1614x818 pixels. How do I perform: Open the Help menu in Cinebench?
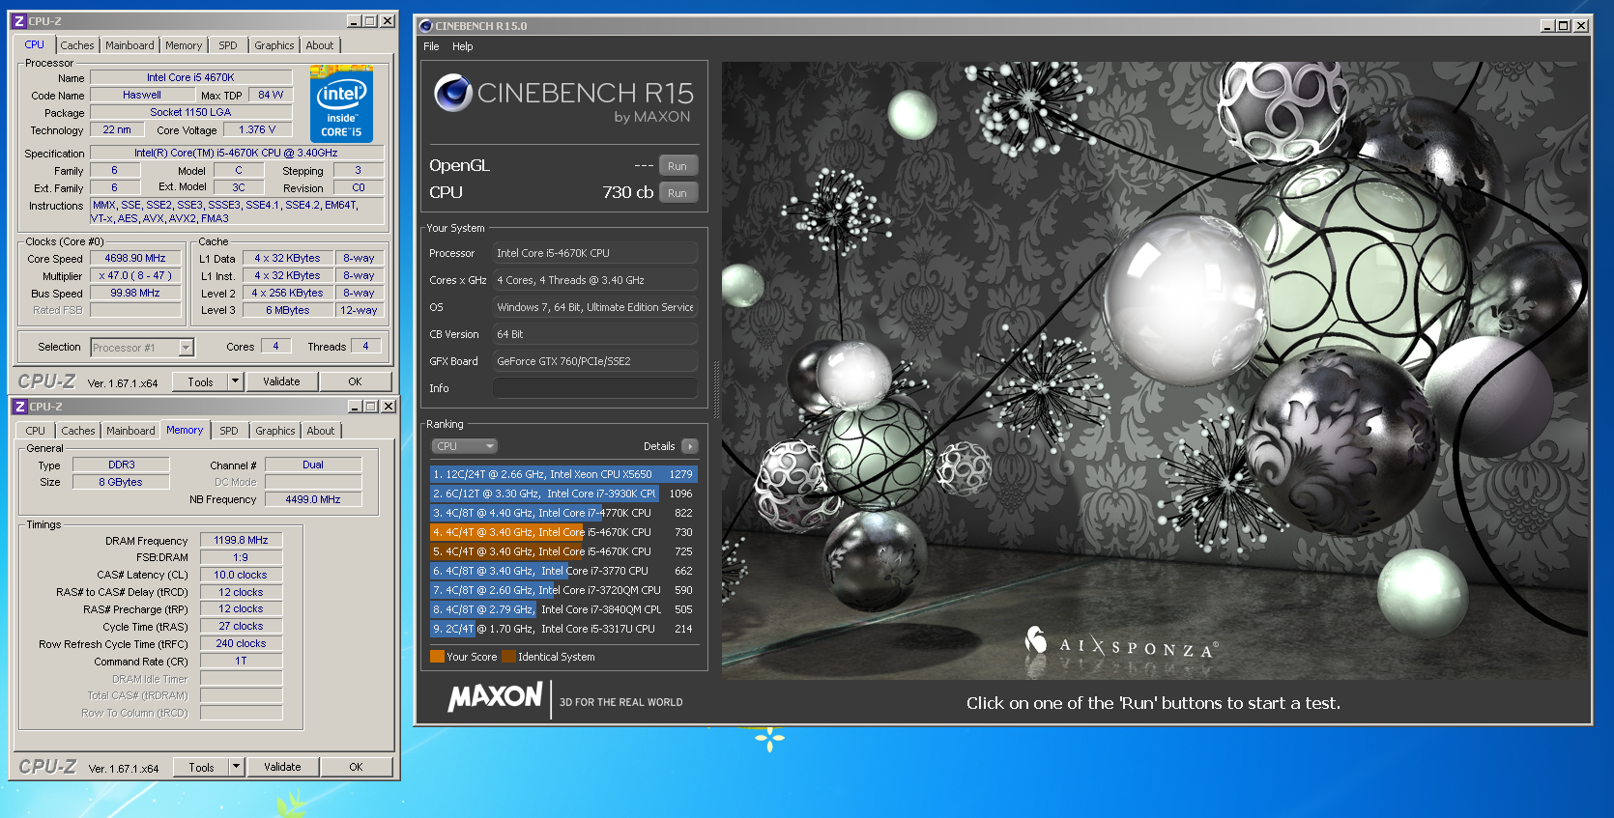(463, 46)
